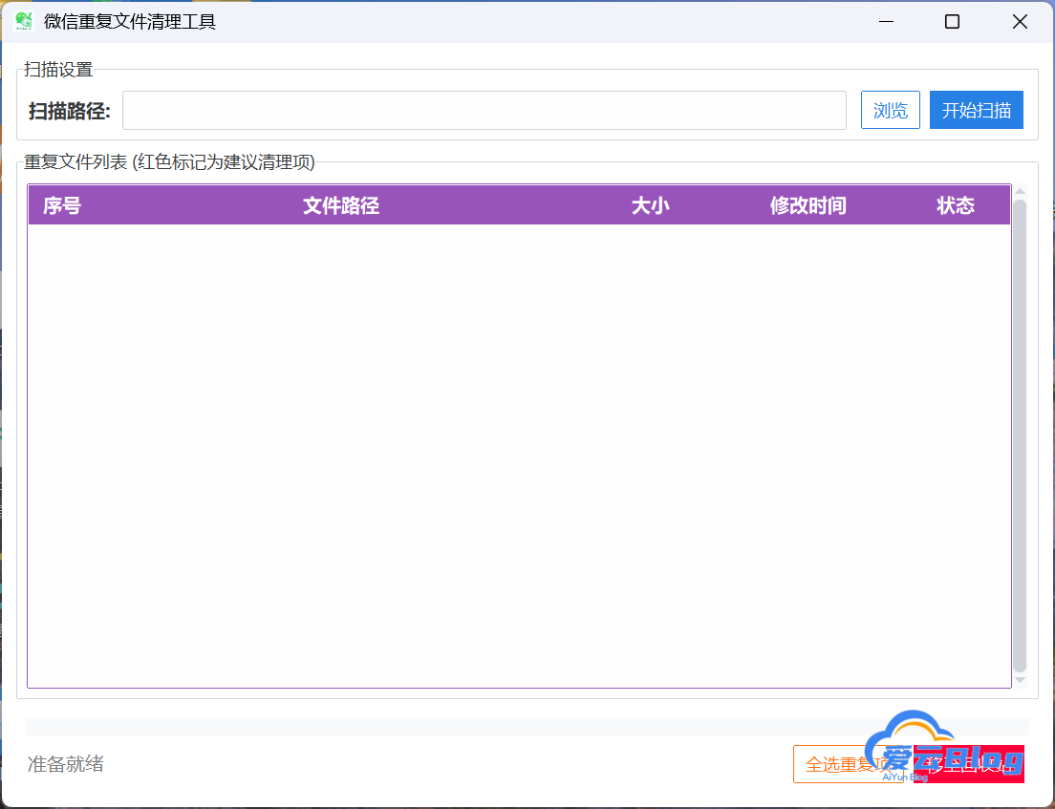1055x809 pixels.
Task: Click the 全选重复项 button
Action: click(x=849, y=764)
